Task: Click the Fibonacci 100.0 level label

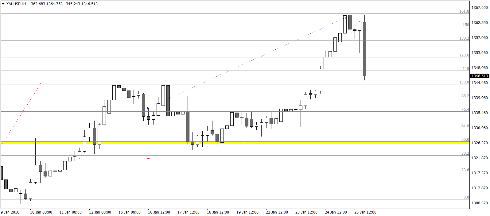Action: (x=464, y=82)
